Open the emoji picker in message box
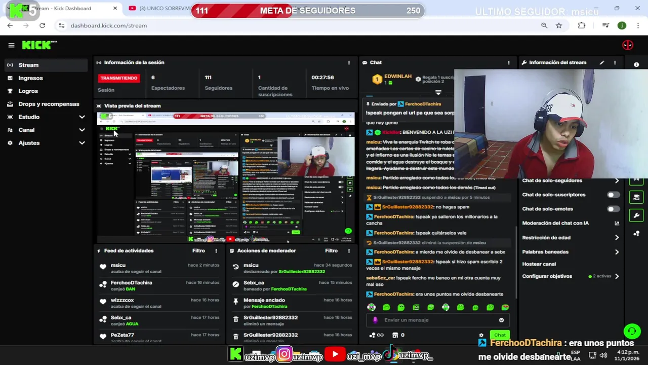This screenshot has width=648, height=365. point(502,320)
